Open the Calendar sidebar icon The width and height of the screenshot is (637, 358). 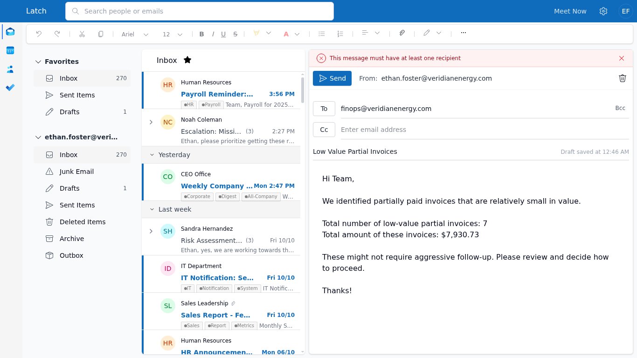pos(10,50)
